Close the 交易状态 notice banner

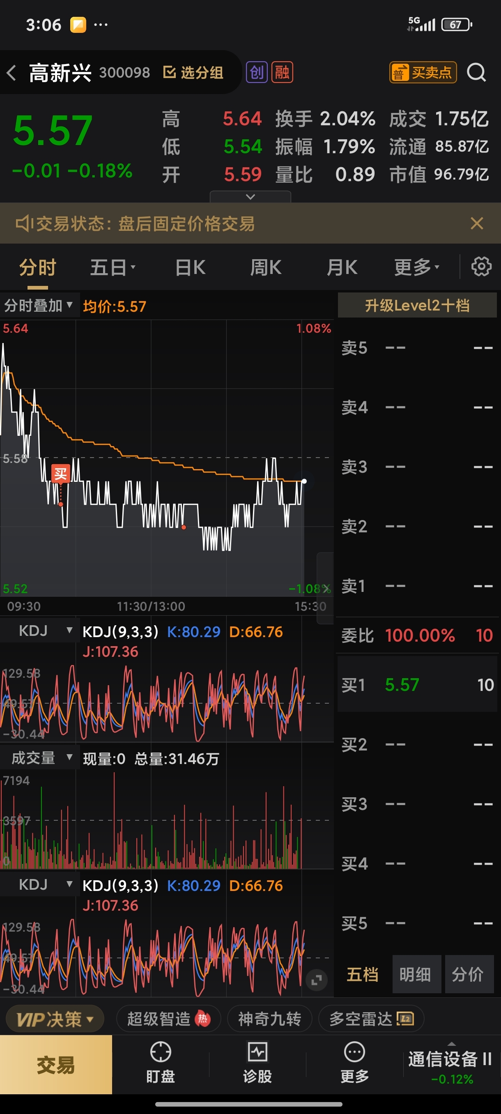tap(477, 223)
